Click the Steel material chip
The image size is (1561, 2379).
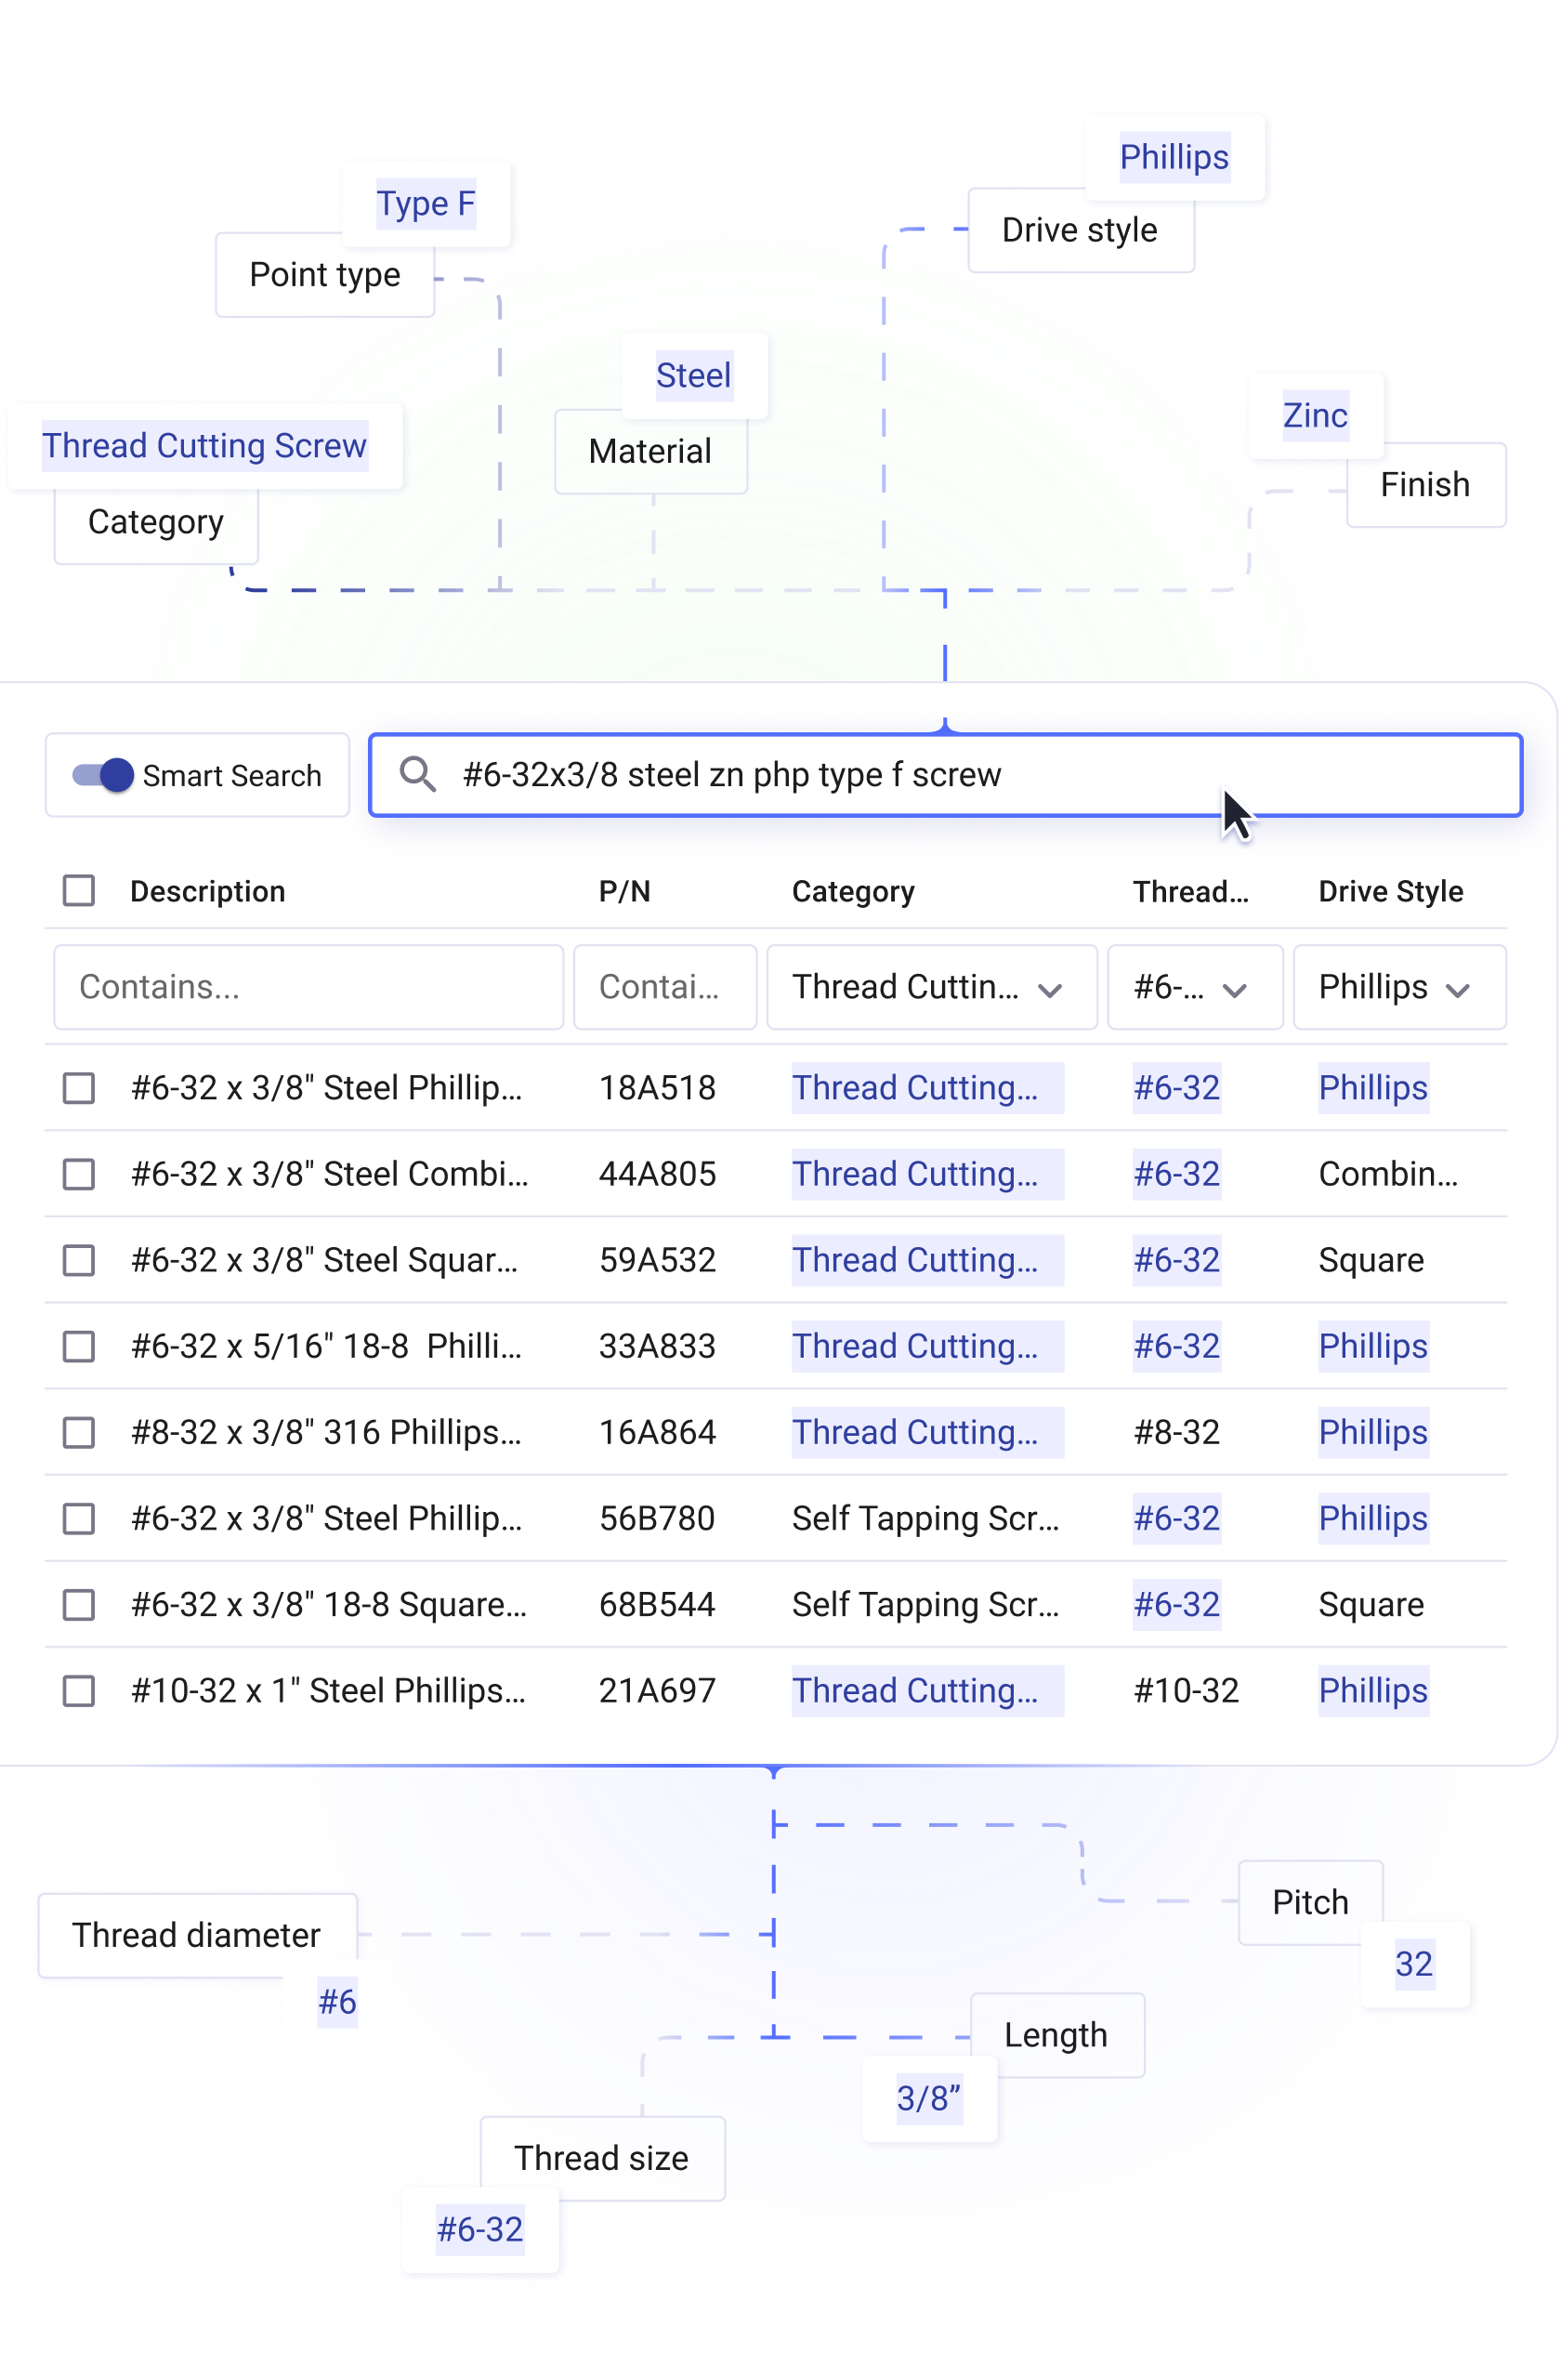pos(692,375)
